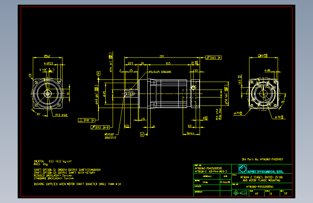Select the runout 0.03 A-B tolerance frame
313x203 pixels.
point(100,127)
